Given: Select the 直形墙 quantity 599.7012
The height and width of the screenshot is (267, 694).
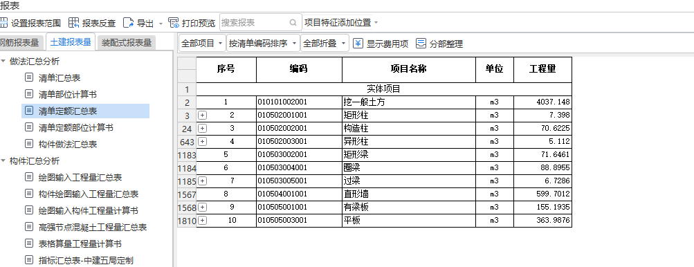Looking at the screenshot, I should point(542,194).
